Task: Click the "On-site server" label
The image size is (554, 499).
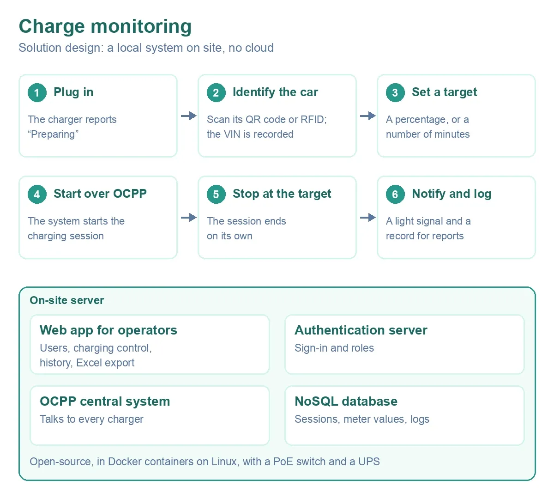Action: (x=67, y=300)
